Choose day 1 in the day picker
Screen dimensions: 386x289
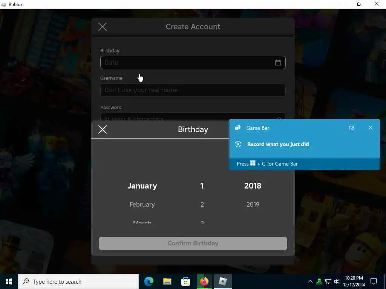coord(202,186)
